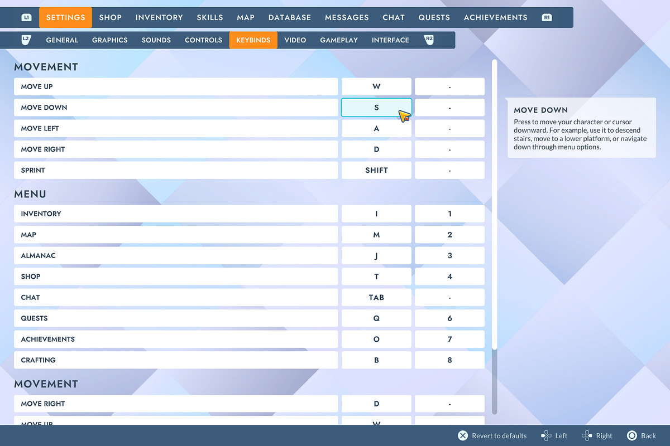This screenshot has height=446, width=670.
Task: Switch to the GRAPHICS settings tab
Action: coord(109,40)
